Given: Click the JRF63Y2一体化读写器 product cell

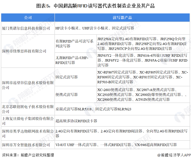Looking at the screenshot, I should (x=142, y=60).
